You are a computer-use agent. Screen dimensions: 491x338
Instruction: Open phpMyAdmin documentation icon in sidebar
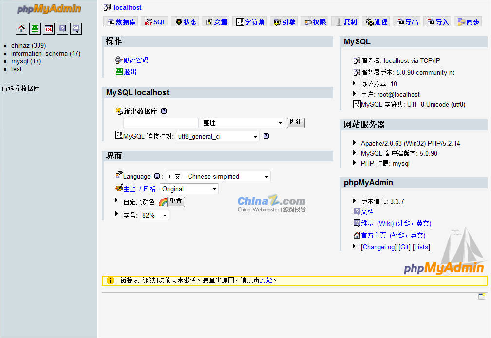point(62,29)
